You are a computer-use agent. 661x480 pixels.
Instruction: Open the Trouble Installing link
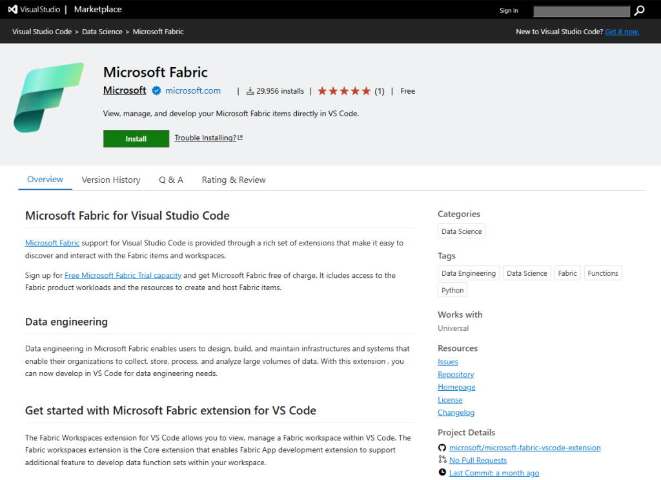point(205,138)
